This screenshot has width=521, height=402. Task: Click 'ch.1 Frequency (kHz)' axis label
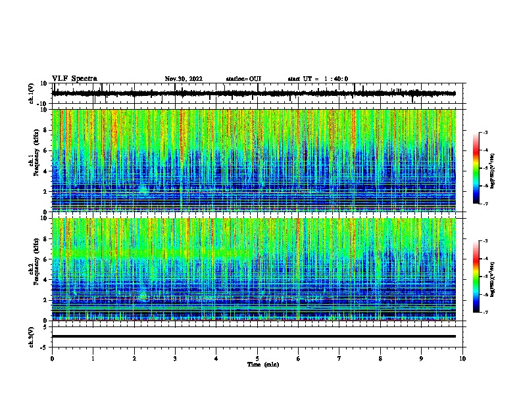(x=34, y=153)
